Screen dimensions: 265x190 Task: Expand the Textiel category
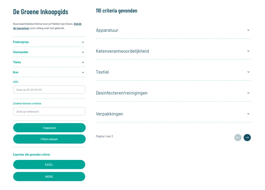click(173, 72)
